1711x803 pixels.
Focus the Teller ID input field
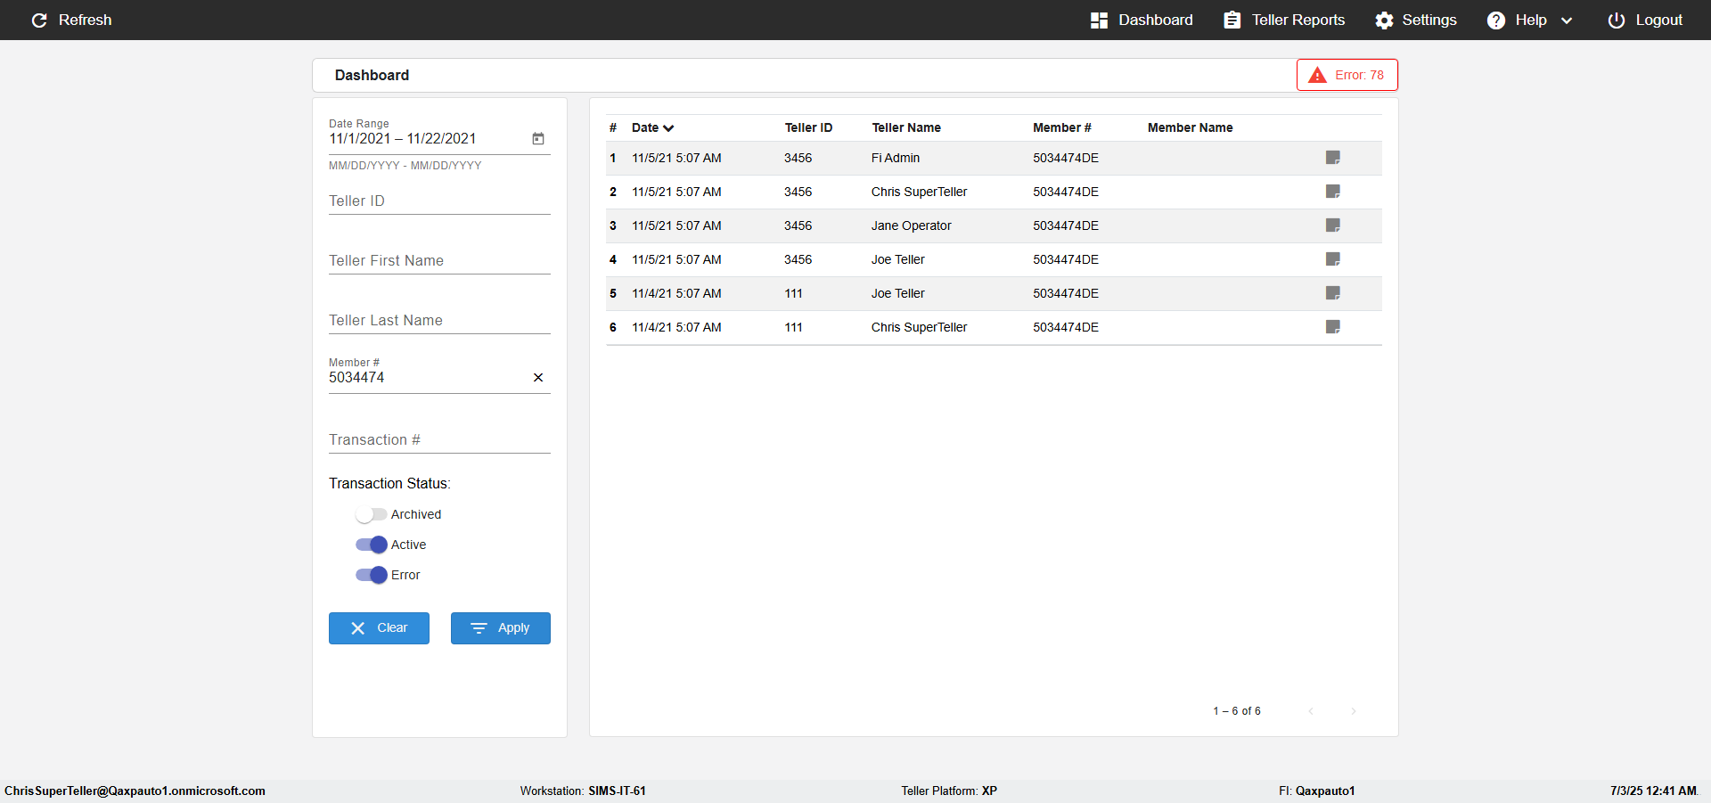[x=439, y=201]
